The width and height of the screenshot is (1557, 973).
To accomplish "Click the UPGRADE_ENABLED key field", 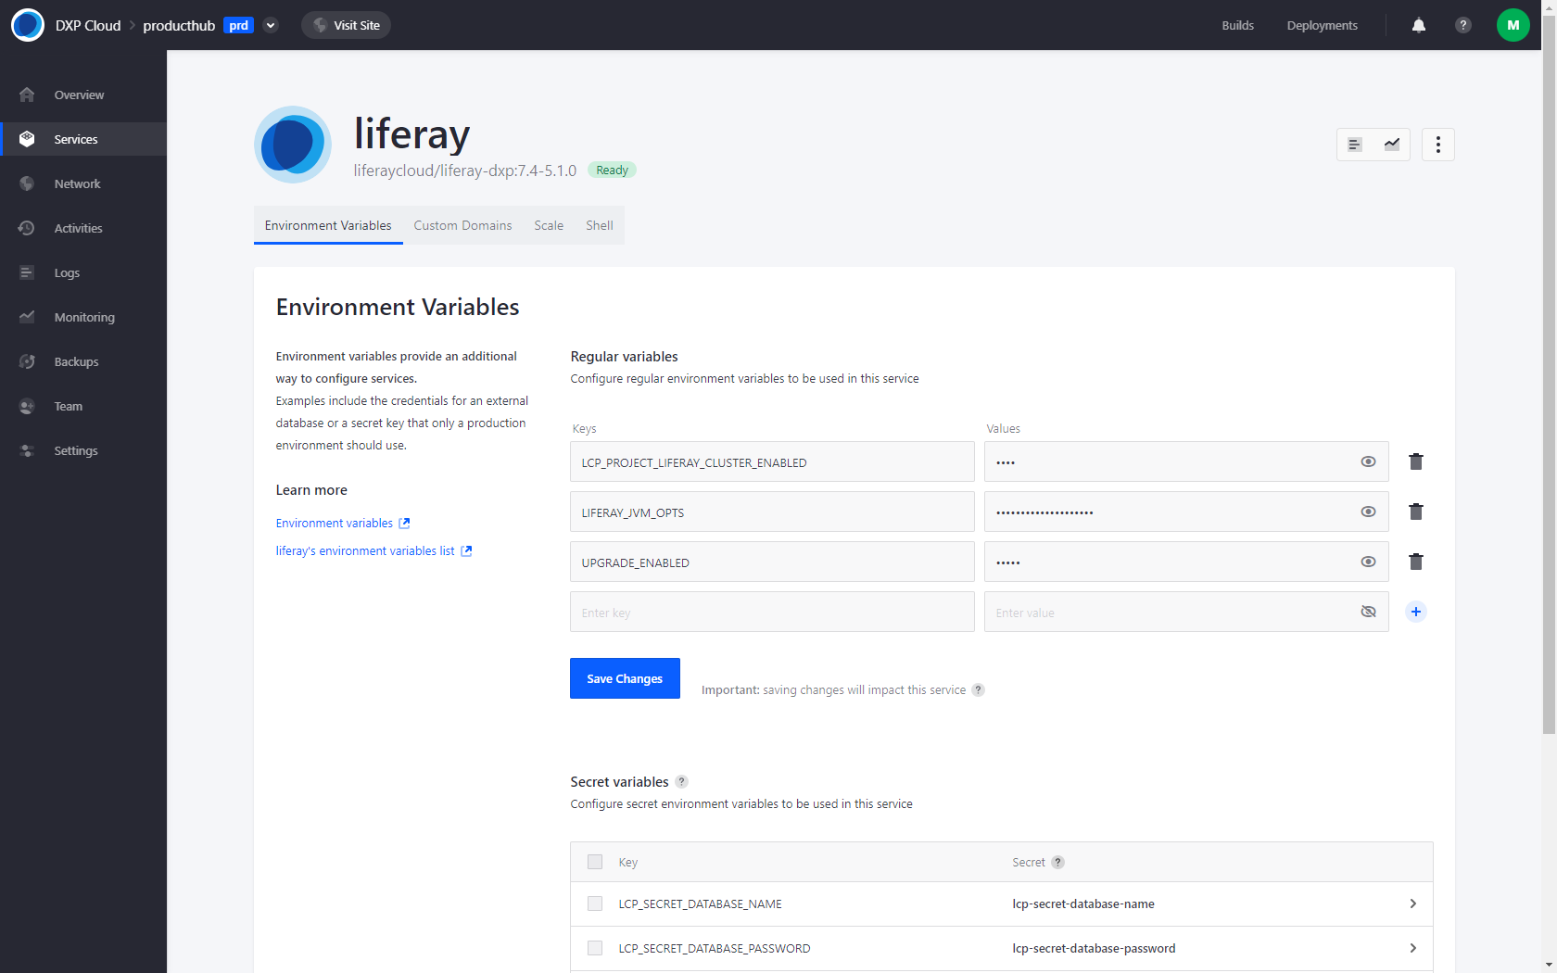I will coord(772,562).
